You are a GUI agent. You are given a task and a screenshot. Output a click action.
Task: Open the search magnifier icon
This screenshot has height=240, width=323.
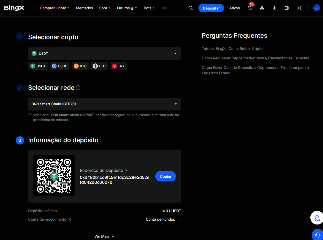point(191,8)
